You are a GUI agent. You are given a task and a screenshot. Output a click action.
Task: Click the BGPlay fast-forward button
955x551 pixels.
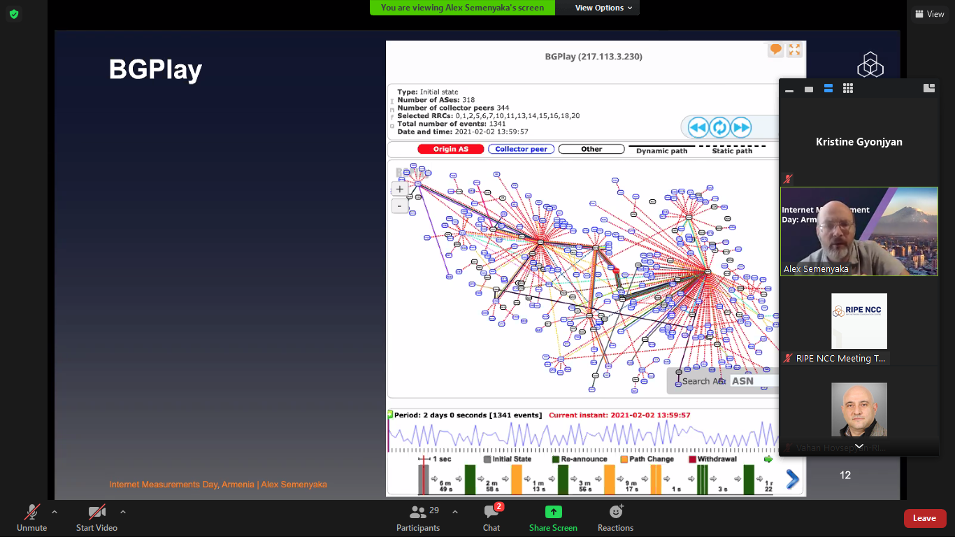point(741,127)
